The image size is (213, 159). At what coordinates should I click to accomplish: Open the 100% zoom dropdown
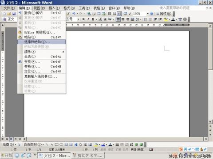coord(148,14)
